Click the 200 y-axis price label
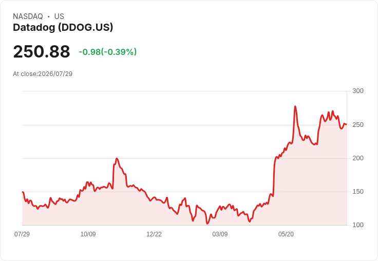The width and height of the screenshot is (378, 261). (x=358, y=158)
